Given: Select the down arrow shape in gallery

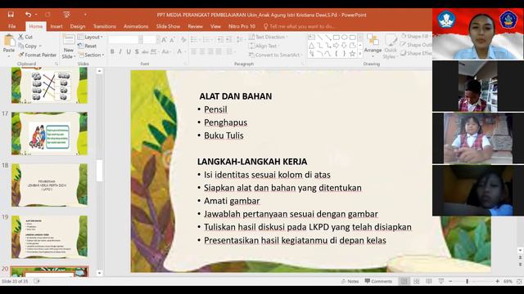Looking at the screenshot, I should (344, 46).
